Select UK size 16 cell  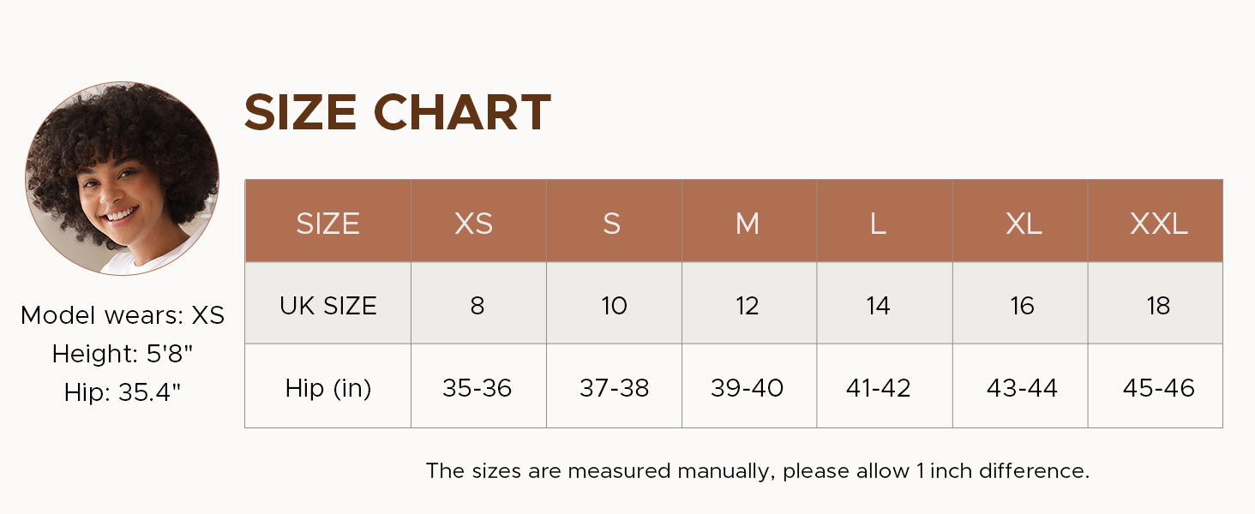coord(1023,306)
